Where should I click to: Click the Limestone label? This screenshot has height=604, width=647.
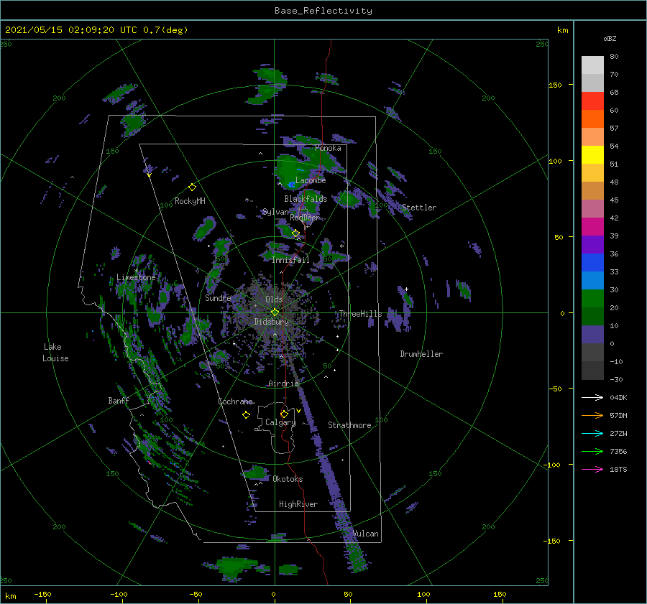(136, 277)
